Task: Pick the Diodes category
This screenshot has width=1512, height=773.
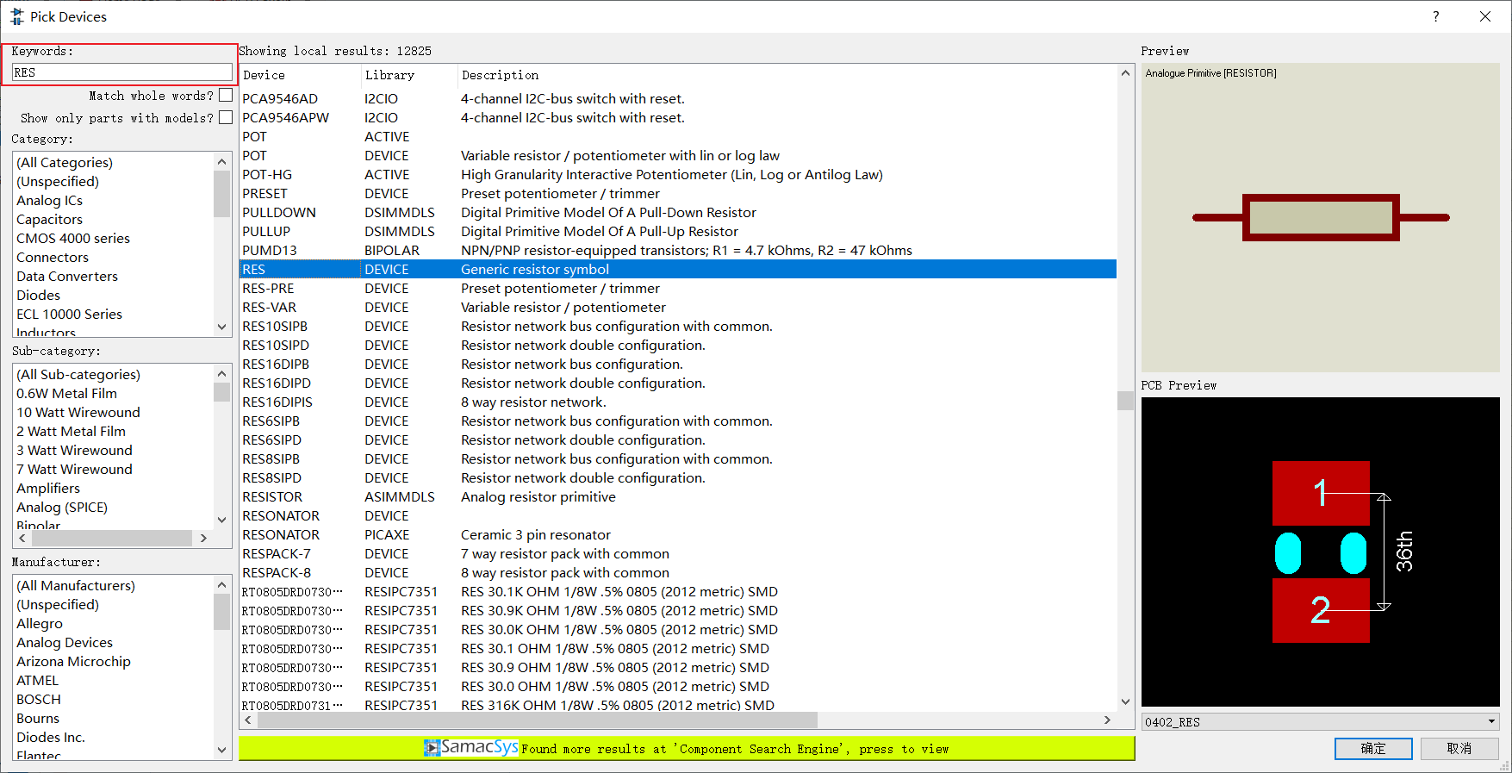Action: 38,295
